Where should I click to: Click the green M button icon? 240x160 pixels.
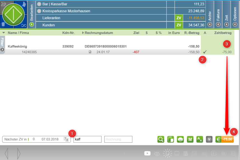[x=190, y=139]
